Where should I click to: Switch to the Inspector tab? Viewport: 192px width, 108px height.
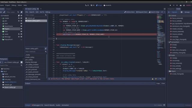point(171,9)
